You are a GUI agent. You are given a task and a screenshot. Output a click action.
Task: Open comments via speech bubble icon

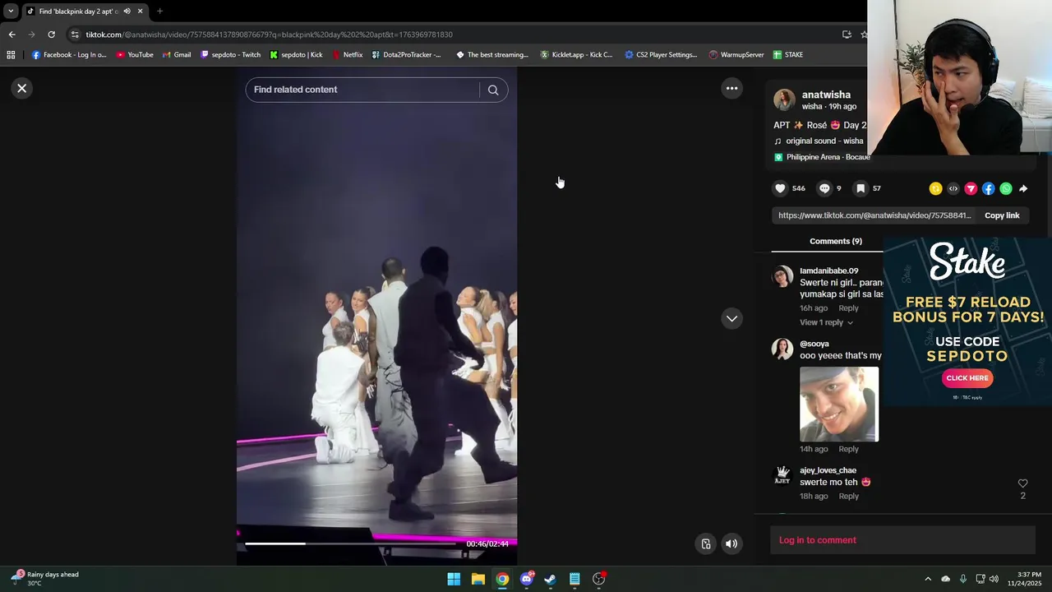(824, 188)
